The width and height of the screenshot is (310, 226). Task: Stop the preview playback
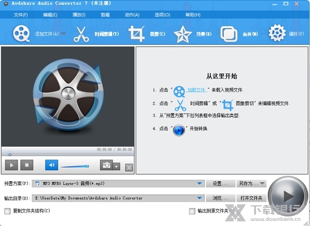tap(27, 165)
